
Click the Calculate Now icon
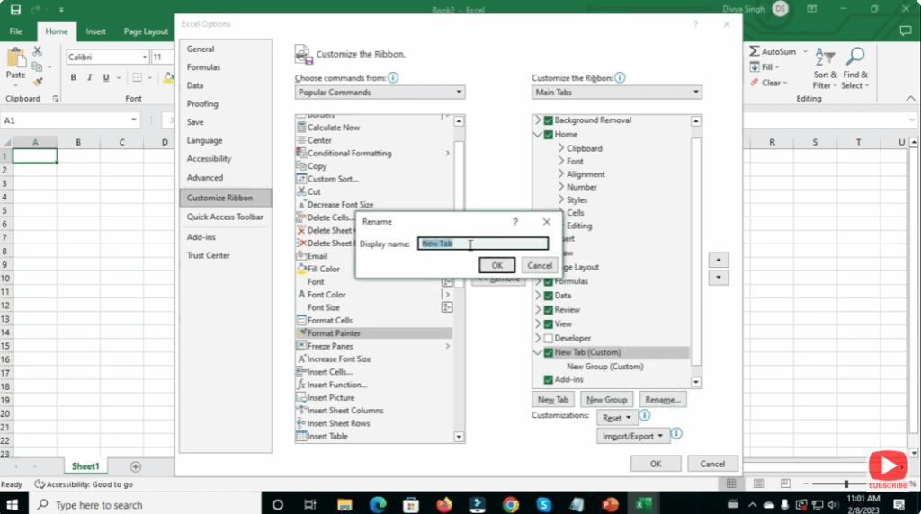[x=301, y=128]
